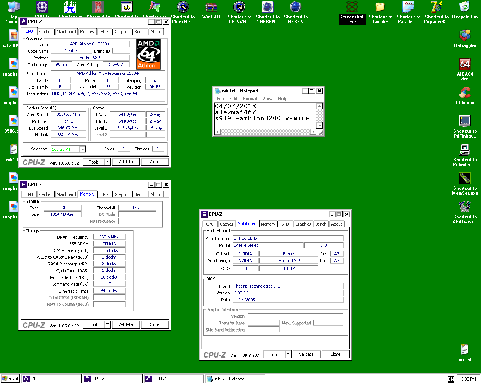Click Validate in the CPU tab window
This screenshot has height=385, width=481.
tap(126, 162)
